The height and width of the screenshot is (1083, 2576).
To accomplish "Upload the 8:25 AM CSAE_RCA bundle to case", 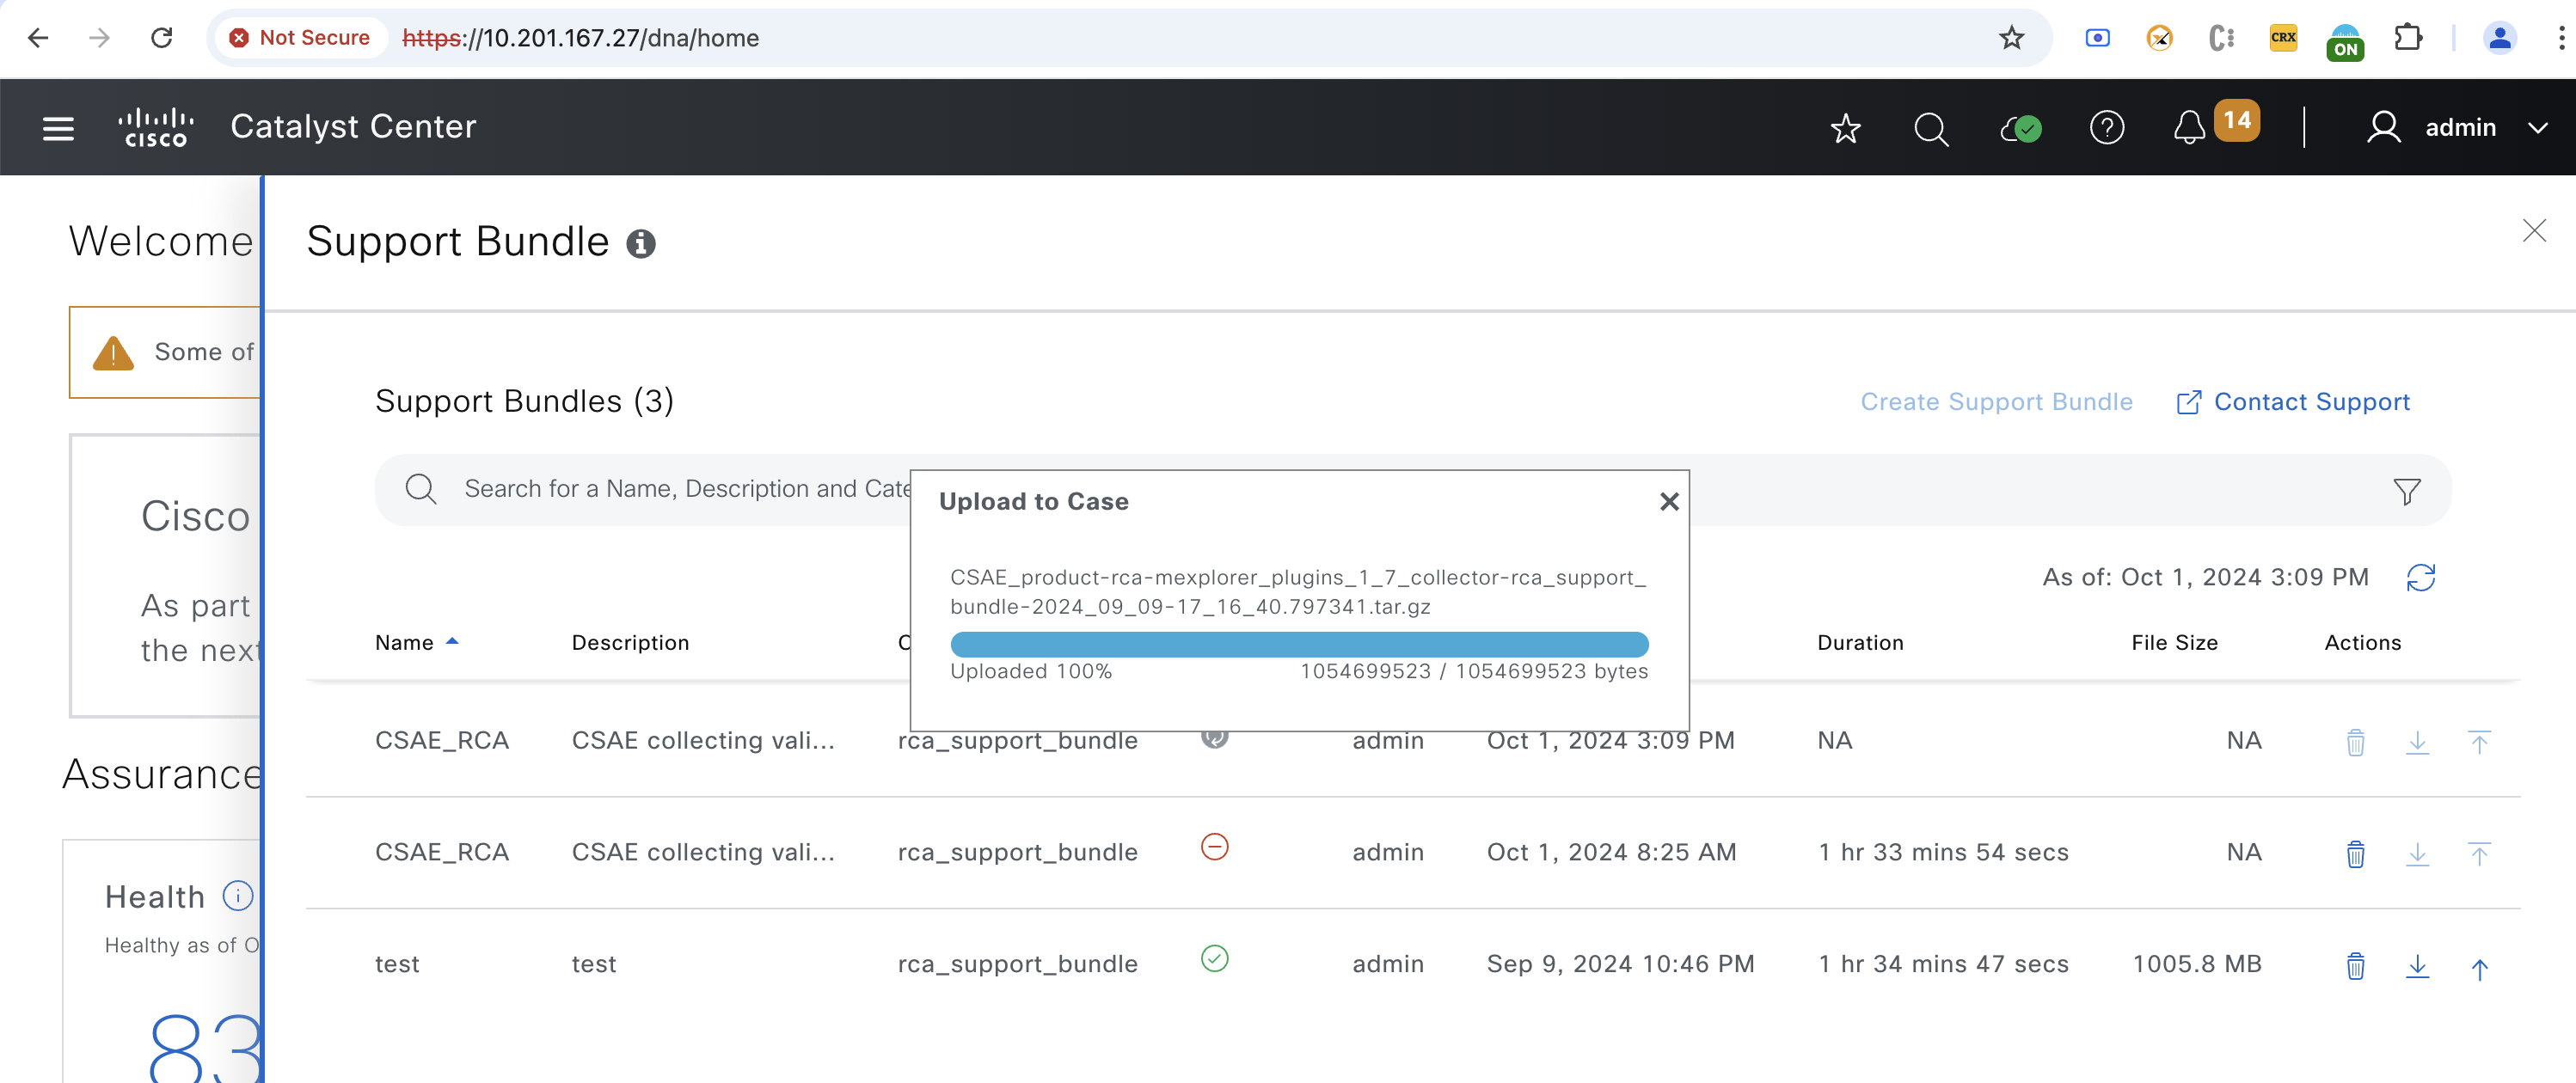I will pos(2479,854).
